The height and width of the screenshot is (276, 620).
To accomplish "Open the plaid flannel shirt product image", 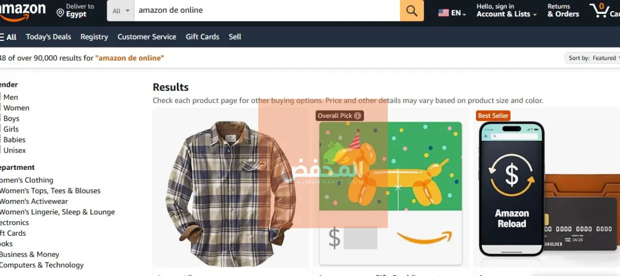I will coord(231,194).
